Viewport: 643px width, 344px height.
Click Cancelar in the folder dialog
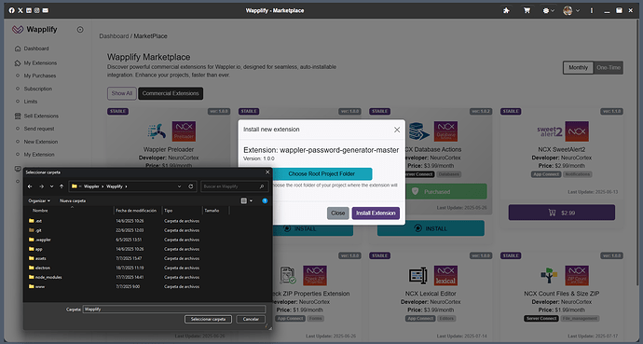pyautogui.click(x=251, y=319)
